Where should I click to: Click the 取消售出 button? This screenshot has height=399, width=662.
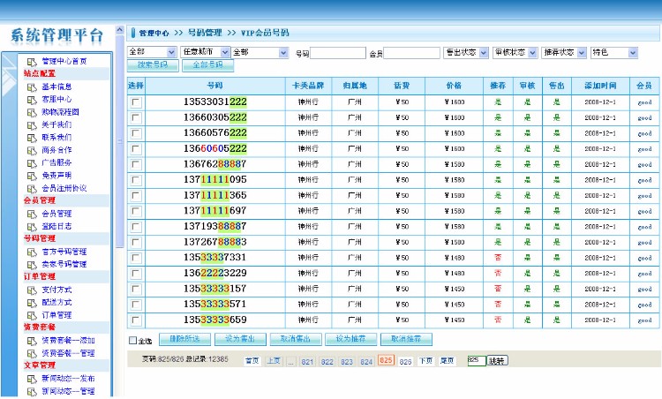296,339
